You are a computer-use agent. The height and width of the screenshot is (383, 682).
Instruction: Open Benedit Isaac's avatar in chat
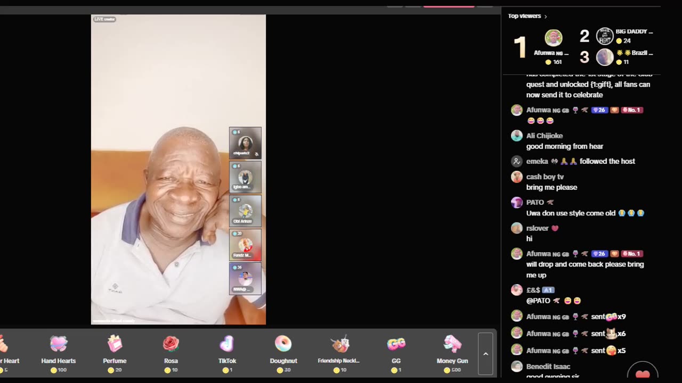[517, 367]
